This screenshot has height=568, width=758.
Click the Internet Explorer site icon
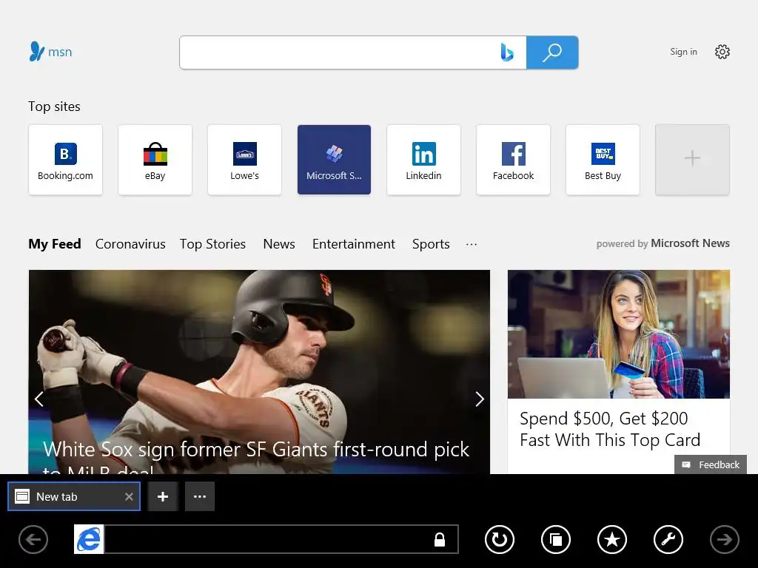89,539
